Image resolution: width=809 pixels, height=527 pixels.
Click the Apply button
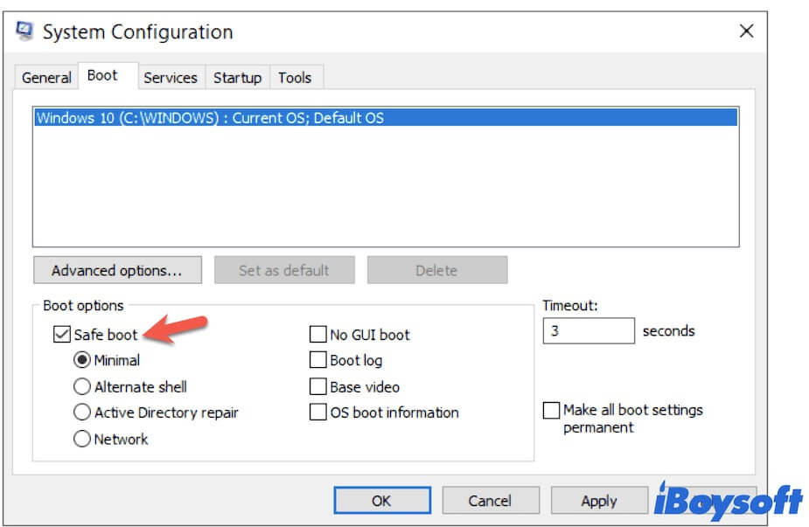point(599,500)
